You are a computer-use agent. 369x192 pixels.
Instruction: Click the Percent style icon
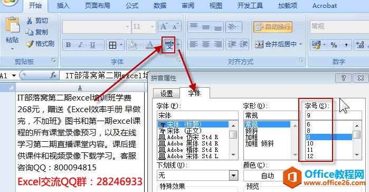tap(334, 45)
